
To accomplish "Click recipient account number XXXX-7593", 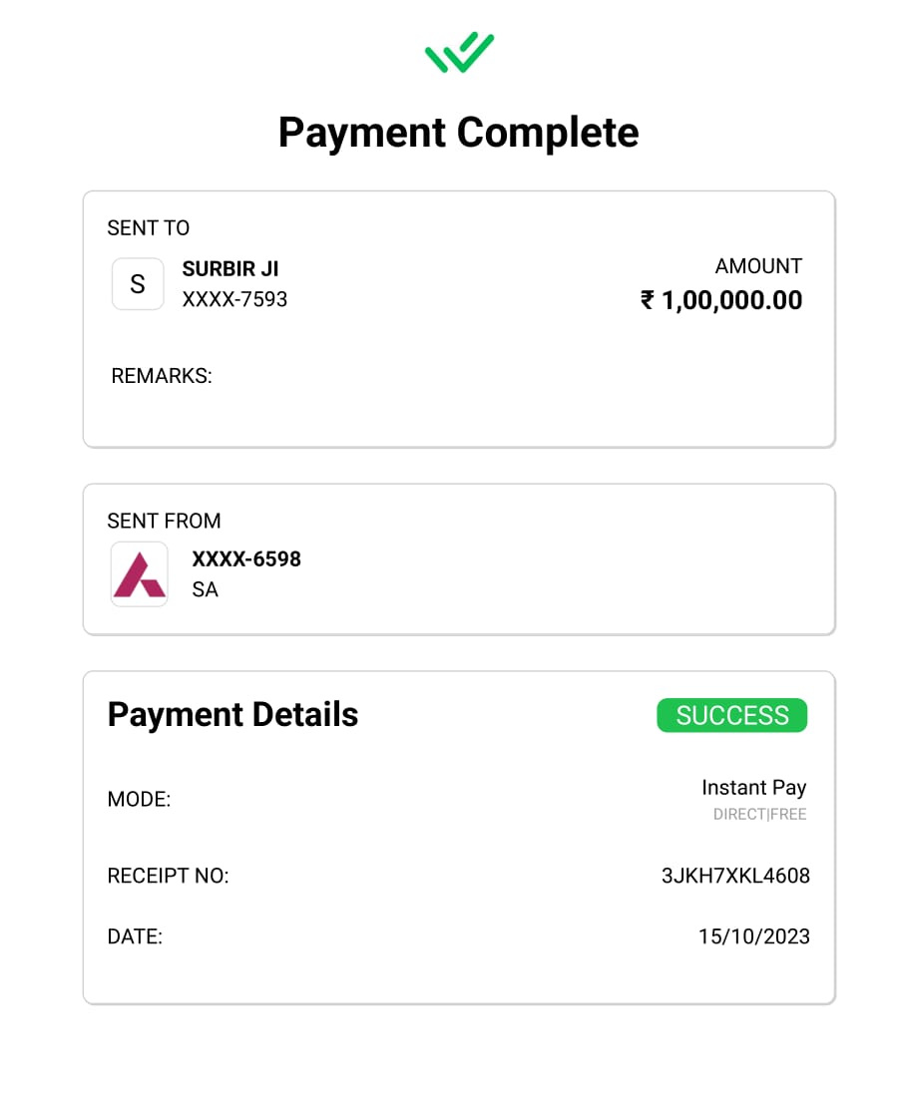I will (234, 299).
